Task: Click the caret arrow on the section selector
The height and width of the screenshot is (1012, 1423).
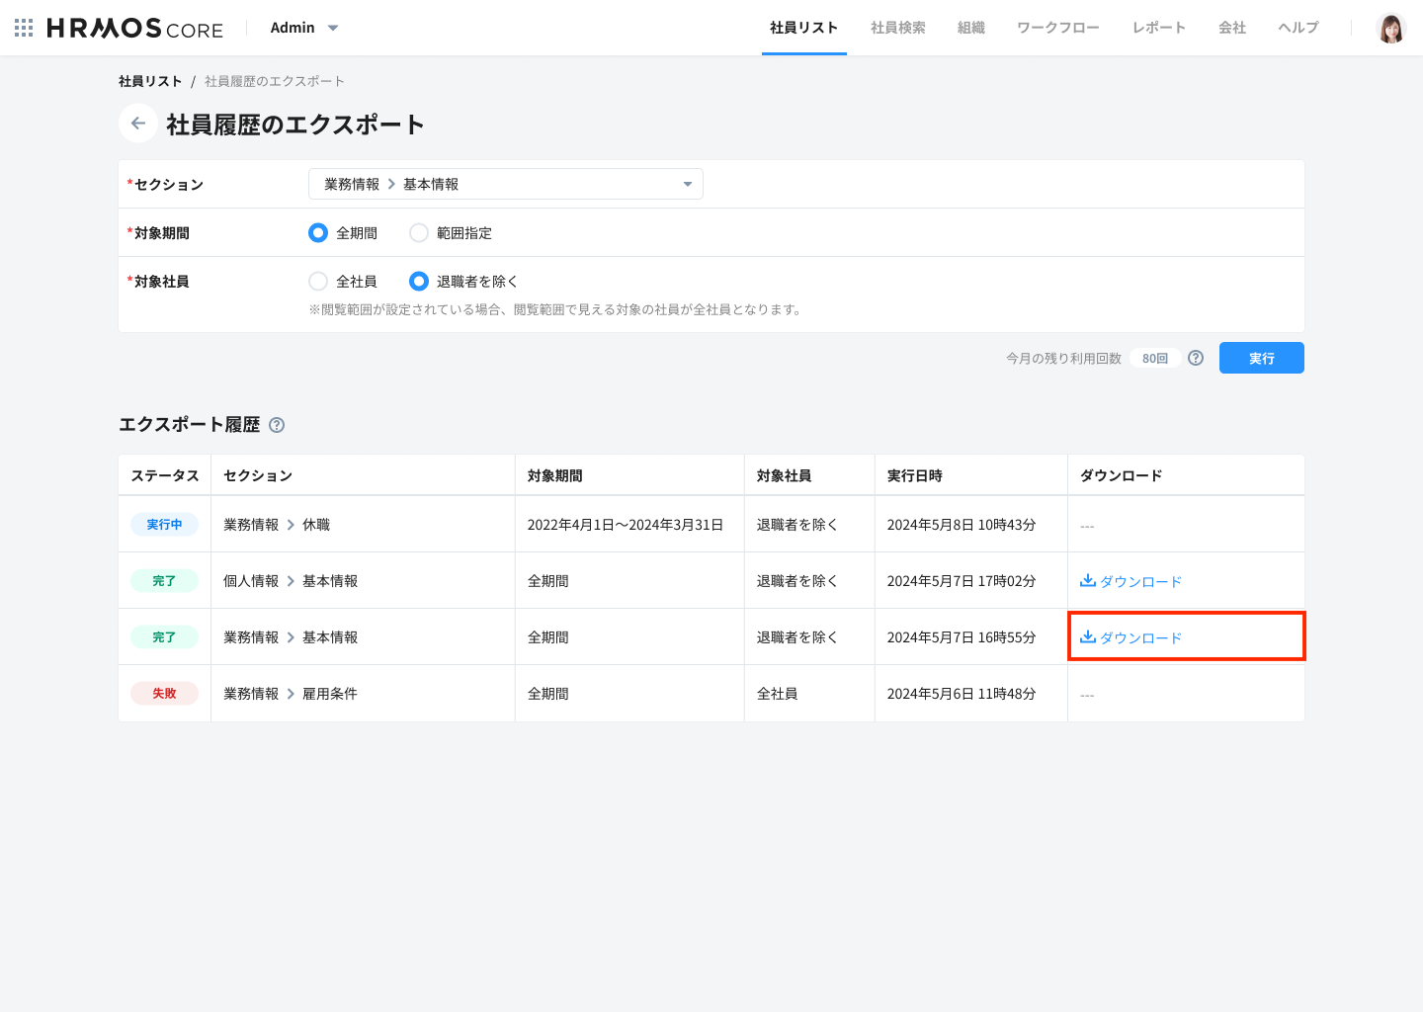Action: (687, 183)
